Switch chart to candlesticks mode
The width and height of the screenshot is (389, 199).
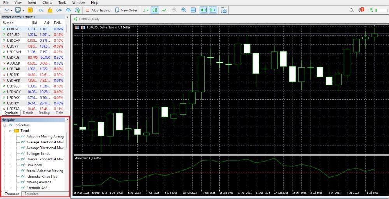click(x=155, y=10)
